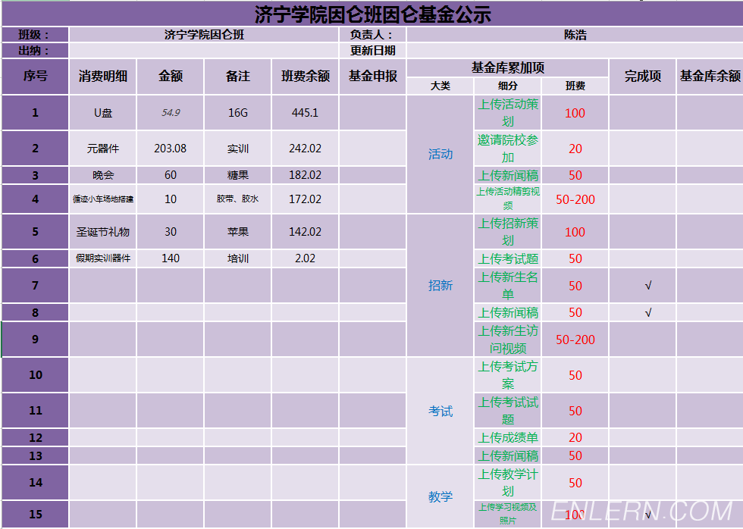This screenshot has height=529, width=743.
Task: Select the 金额 column header
Action: click(x=171, y=77)
